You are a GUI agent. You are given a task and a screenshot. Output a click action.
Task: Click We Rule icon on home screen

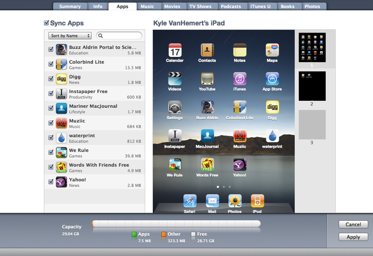[175, 165]
